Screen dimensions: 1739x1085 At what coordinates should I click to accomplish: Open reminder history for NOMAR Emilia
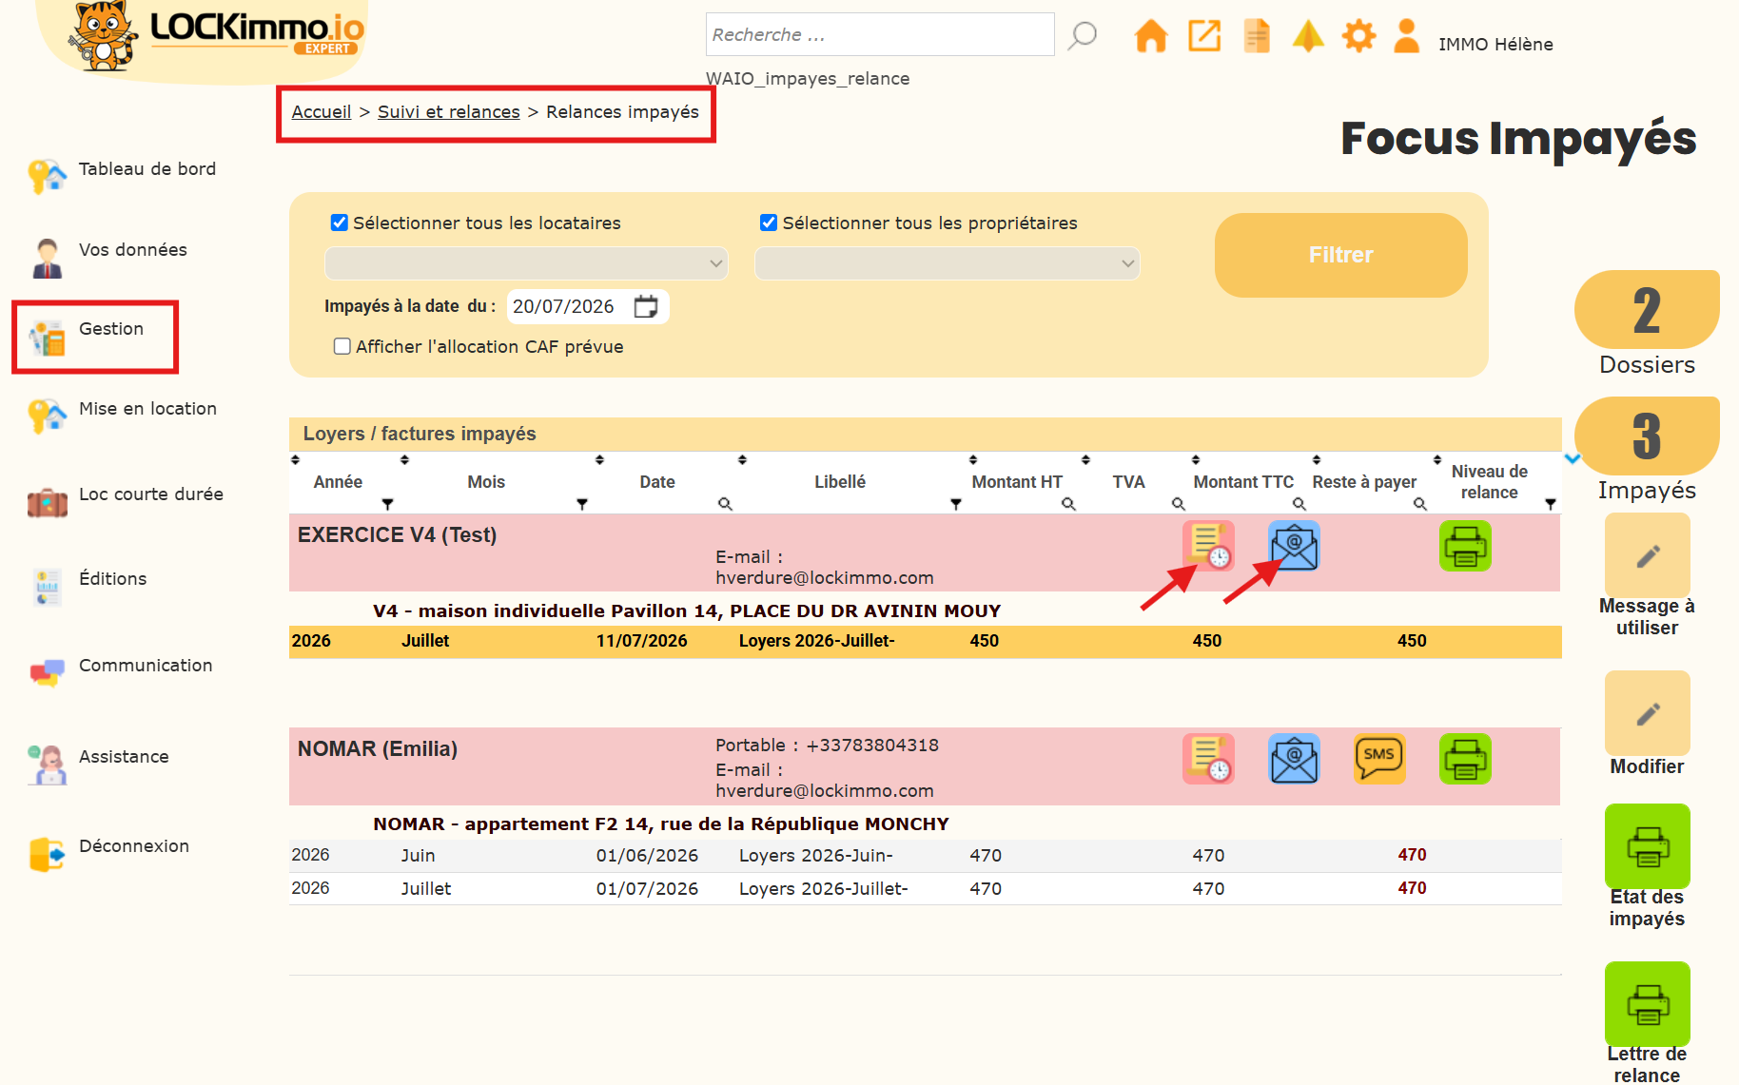[1208, 759]
